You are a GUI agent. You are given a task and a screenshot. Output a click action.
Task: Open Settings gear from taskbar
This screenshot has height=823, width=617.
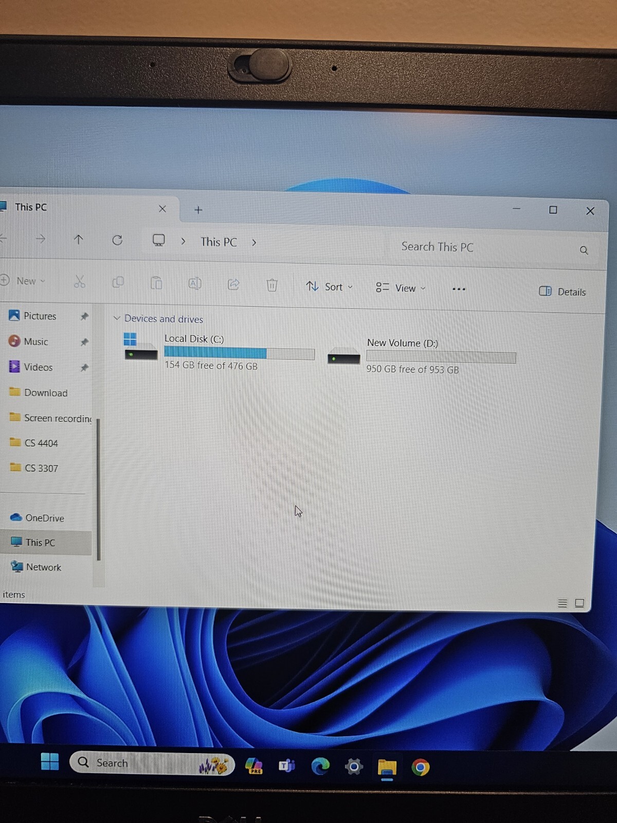point(354,767)
